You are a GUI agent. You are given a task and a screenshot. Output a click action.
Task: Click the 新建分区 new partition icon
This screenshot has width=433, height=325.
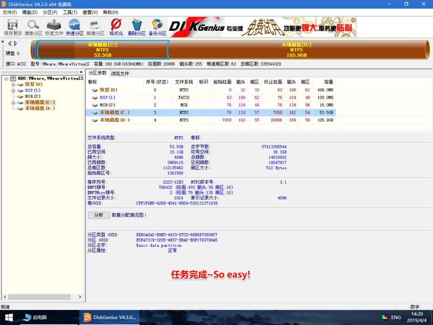95,26
